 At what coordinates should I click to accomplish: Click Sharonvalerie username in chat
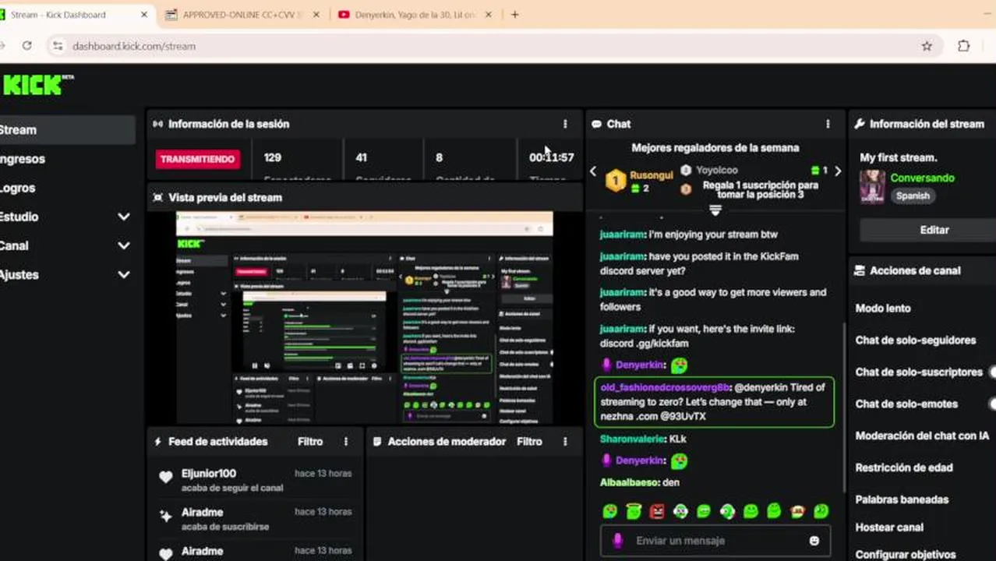pyautogui.click(x=633, y=439)
